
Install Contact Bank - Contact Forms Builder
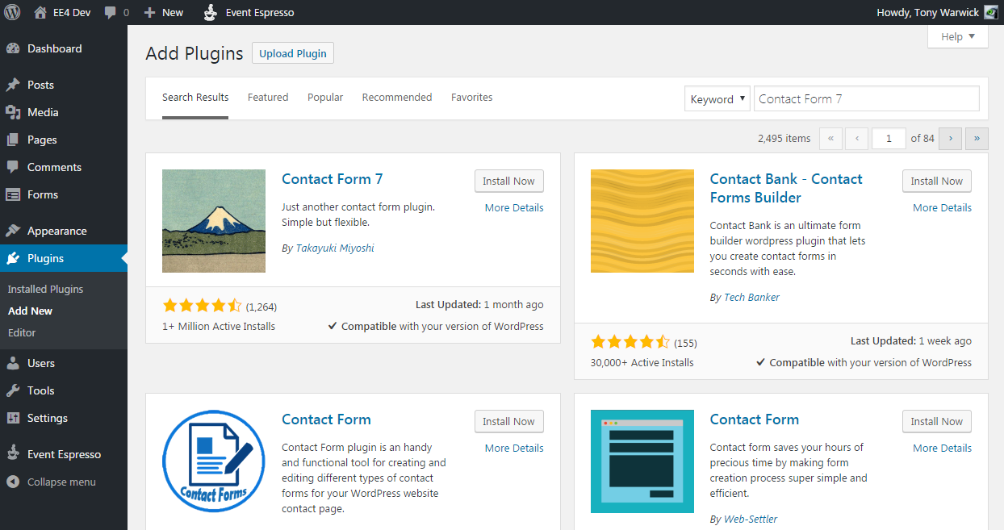pyautogui.click(x=937, y=181)
